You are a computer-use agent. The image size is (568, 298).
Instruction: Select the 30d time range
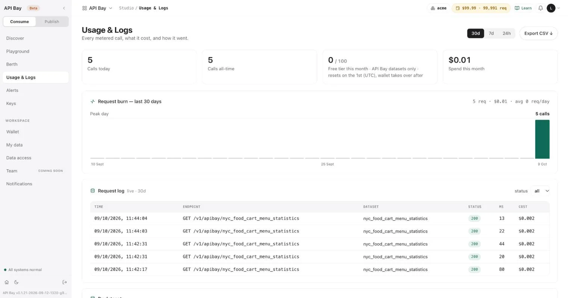coord(476,33)
